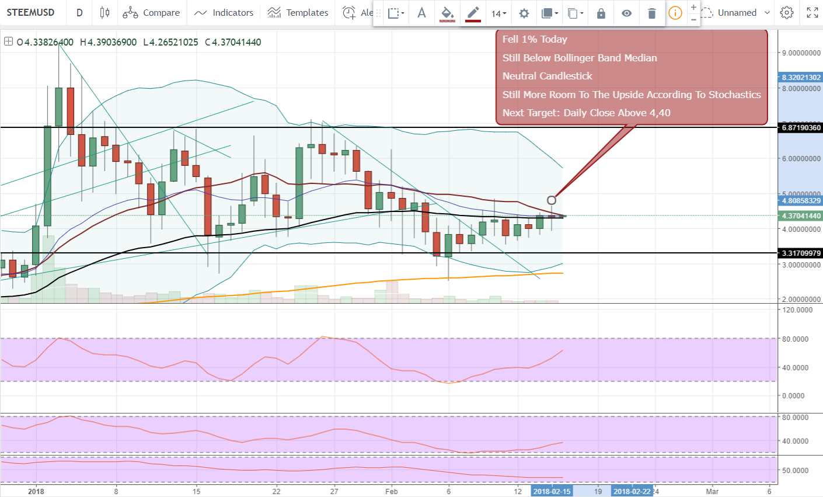Viewport: 823px width, 497px height.
Task: Click the STEEMUSD symbol field
Action: pos(30,13)
